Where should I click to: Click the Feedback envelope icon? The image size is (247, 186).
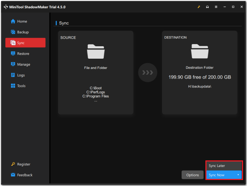pos(13,175)
